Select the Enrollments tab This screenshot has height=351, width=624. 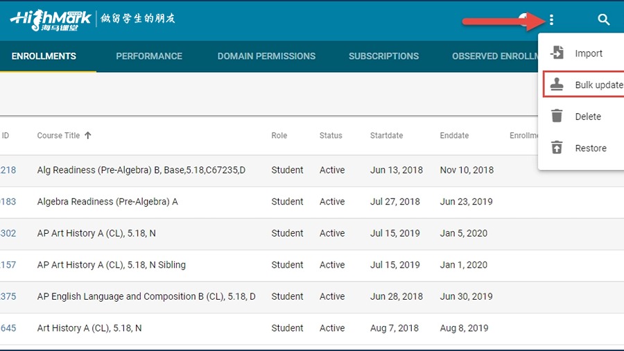[x=44, y=56]
